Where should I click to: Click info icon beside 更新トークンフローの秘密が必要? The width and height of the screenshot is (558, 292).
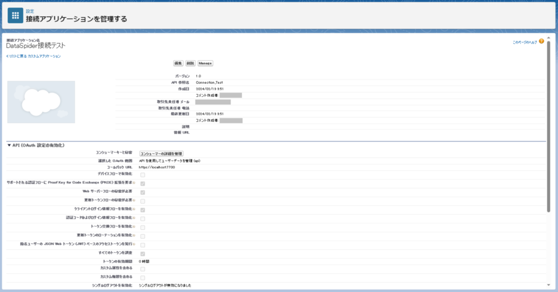[134, 200]
